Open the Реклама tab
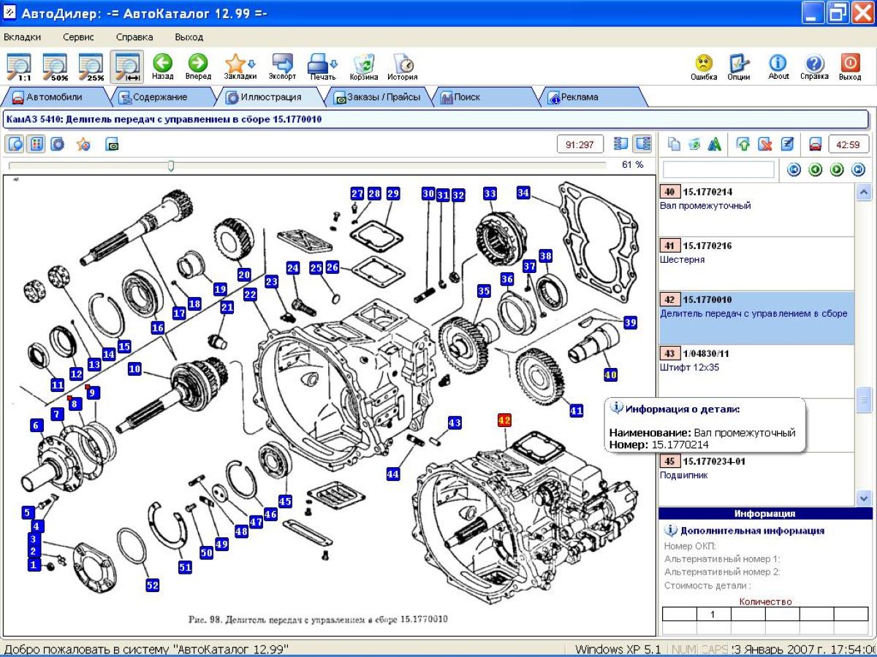Image resolution: width=877 pixels, height=657 pixels. 592,97
